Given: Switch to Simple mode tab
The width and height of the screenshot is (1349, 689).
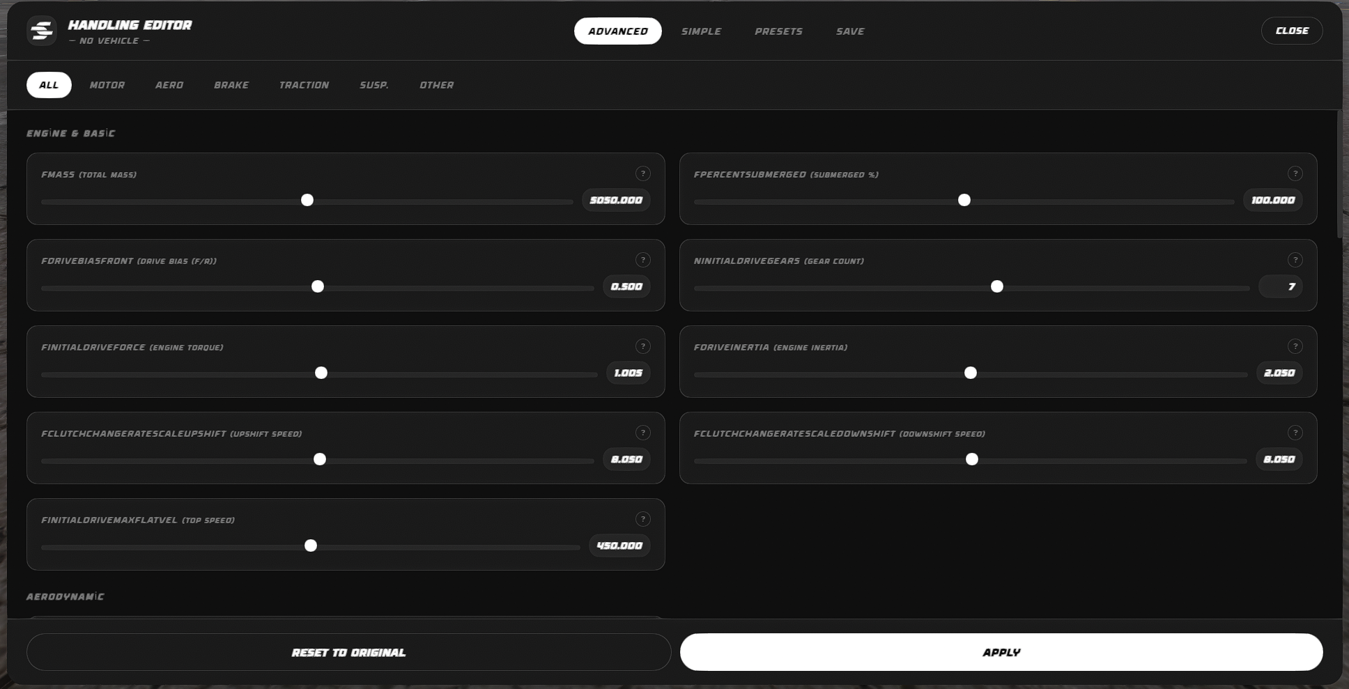Looking at the screenshot, I should click(x=701, y=31).
